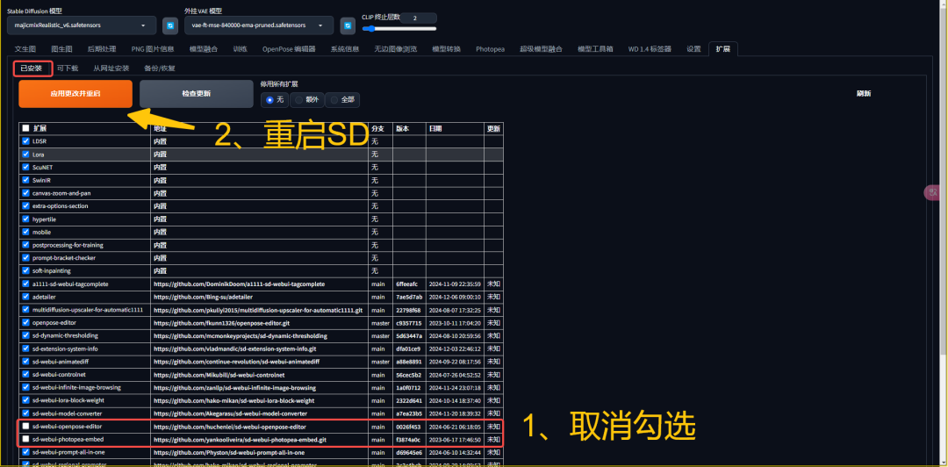Uncheck the prompt-bracket-checker checkbox
Screen dimensions: 948x467
tap(25, 258)
